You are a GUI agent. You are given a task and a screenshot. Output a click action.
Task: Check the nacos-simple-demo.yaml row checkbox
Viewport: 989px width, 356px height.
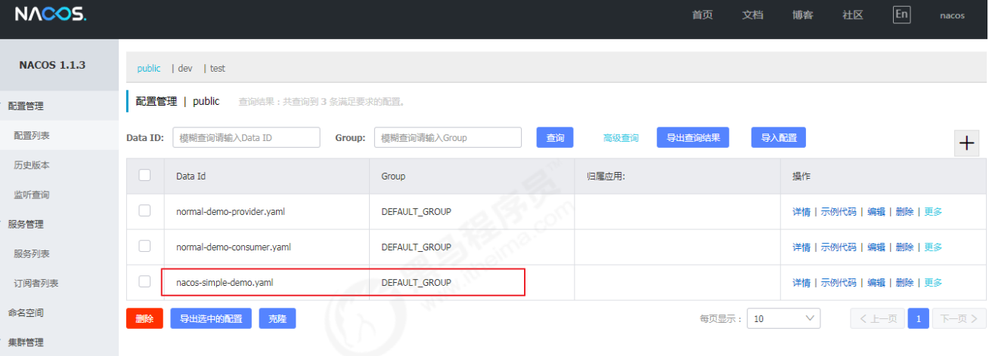point(144,281)
